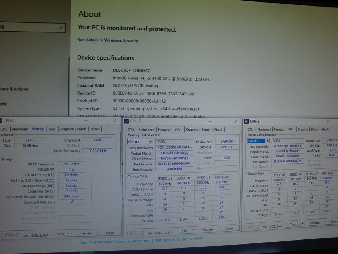The height and width of the screenshot is (254, 338).
Task: Open Bench tab in left CPU-Z window
Action: 82,129
